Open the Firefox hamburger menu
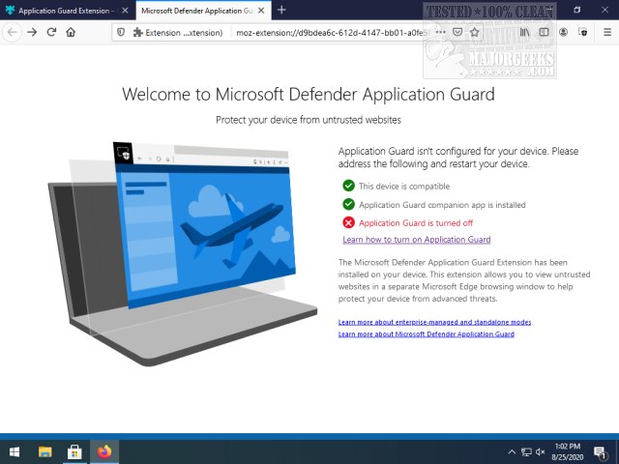The image size is (619, 464). tap(607, 32)
